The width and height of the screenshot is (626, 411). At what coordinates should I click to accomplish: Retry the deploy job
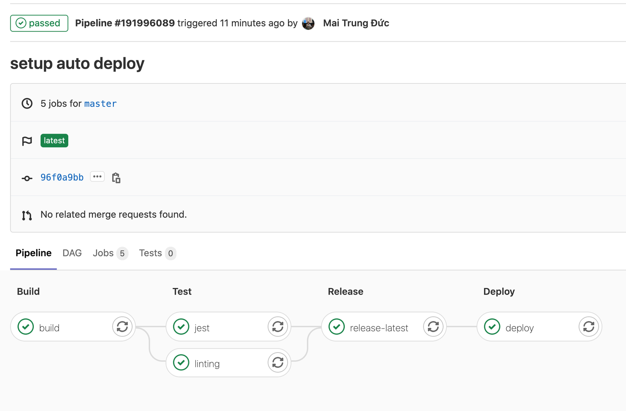pyautogui.click(x=589, y=327)
